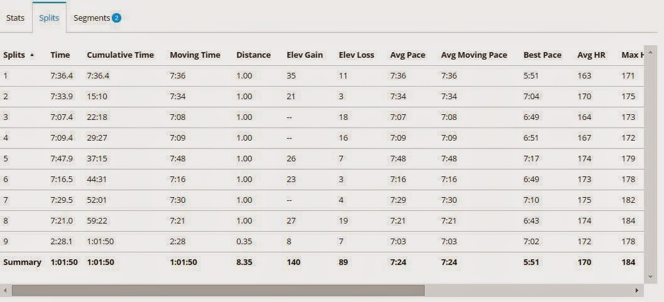Image resolution: width=664 pixels, height=302 pixels.
Task: Select the Splits tab
Action: pos(49,18)
